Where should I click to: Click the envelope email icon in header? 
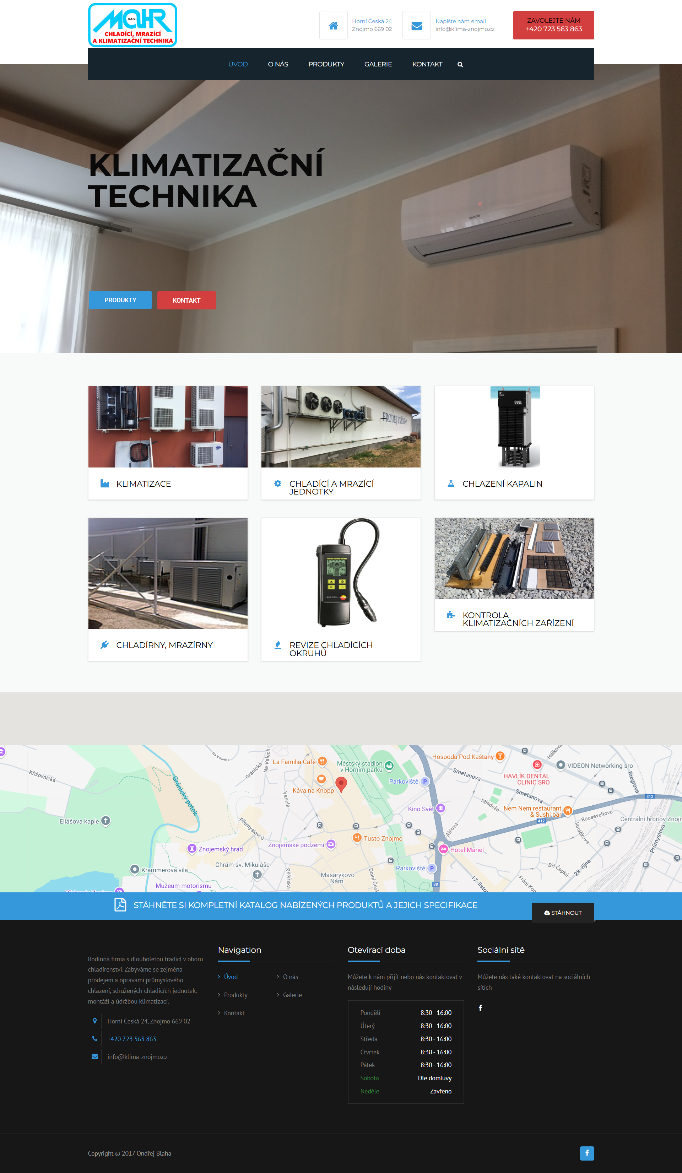tap(416, 26)
